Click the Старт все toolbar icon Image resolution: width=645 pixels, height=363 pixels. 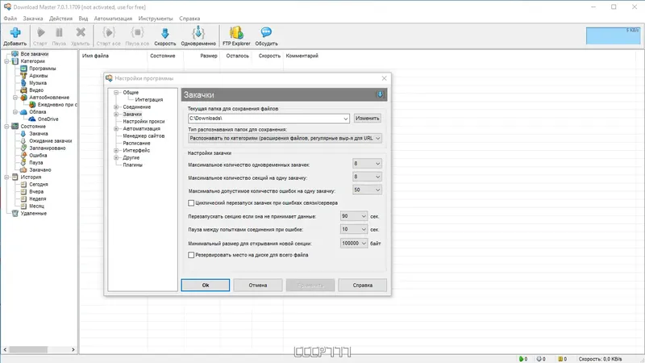point(109,32)
